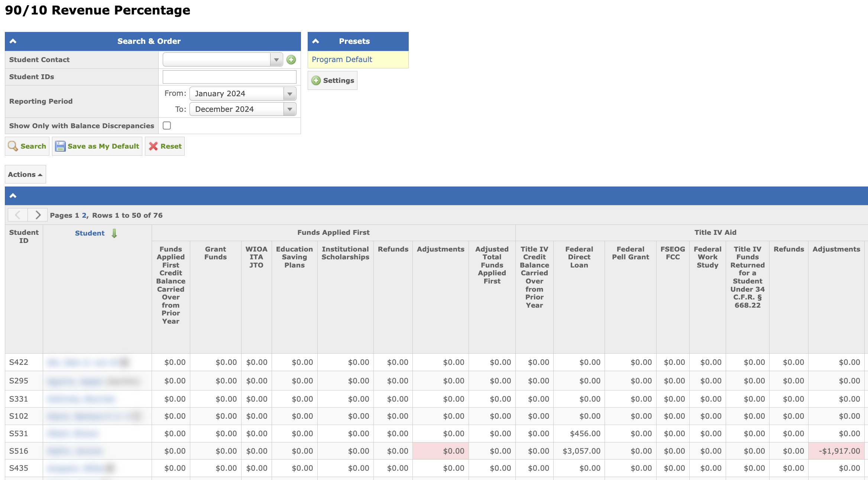The image size is (868, 480).
Task: Go to page 2 link
Action: 84,215
